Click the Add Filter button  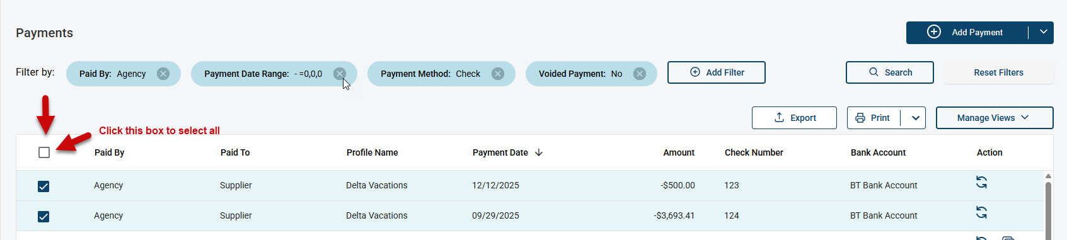(717, 72)
